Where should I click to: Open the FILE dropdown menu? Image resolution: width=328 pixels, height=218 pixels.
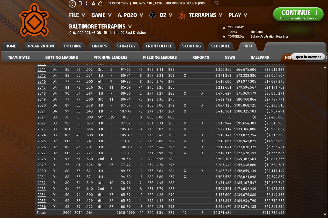(77, 15)
